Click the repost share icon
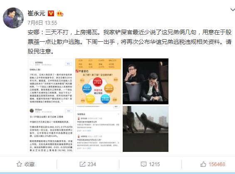Screen dimensions: 235x174 coord(82,164)
